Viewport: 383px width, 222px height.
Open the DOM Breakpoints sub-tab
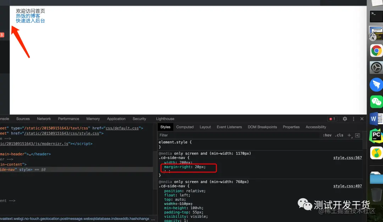click(x=262, y=127)
